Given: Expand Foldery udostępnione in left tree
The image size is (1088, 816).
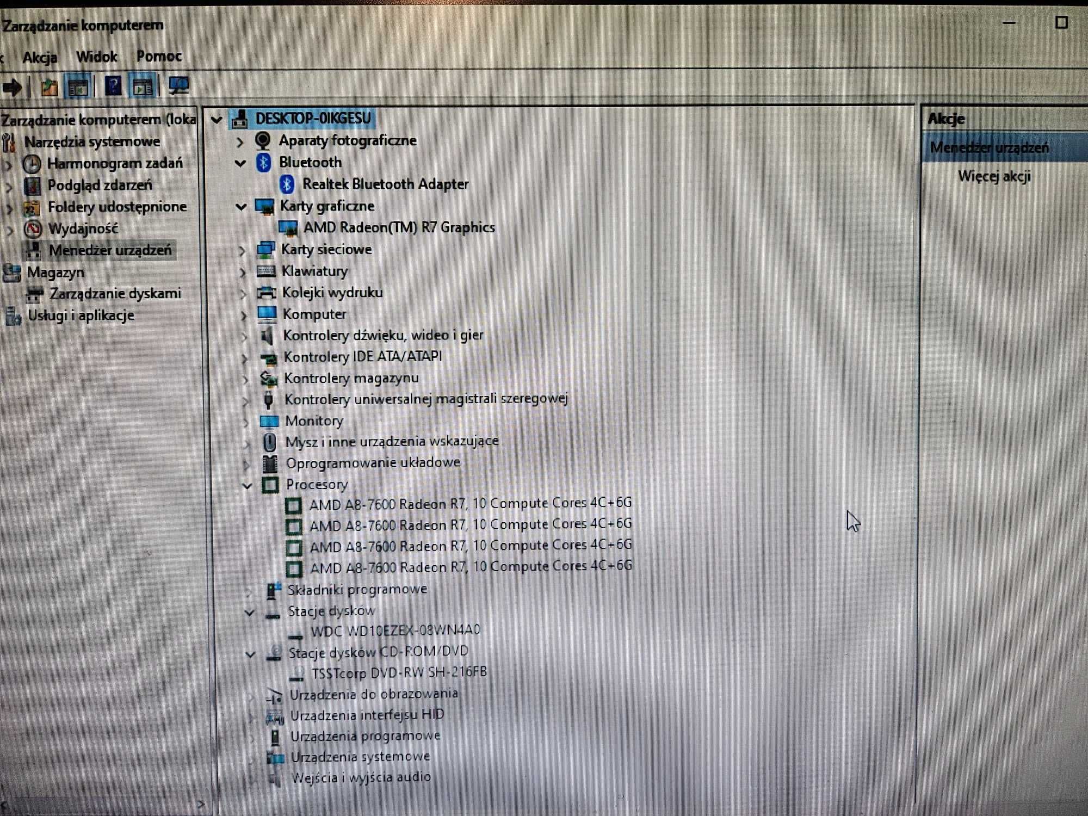Looking at the screenshot, I should 9,208.
